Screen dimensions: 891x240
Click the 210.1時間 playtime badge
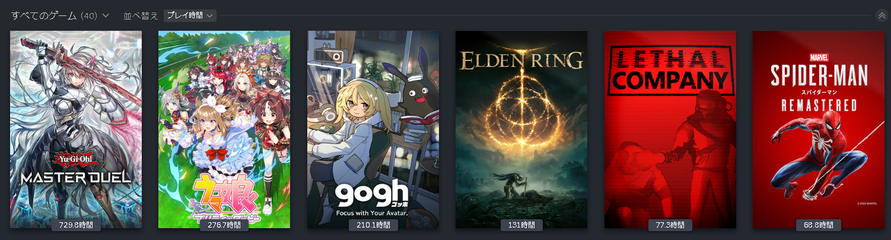pyautogui.click(x=373, y=225)
